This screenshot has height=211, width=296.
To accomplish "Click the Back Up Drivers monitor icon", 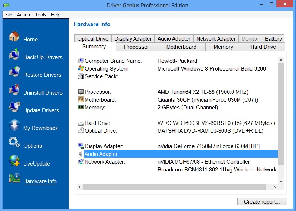I will pos(14,54).
